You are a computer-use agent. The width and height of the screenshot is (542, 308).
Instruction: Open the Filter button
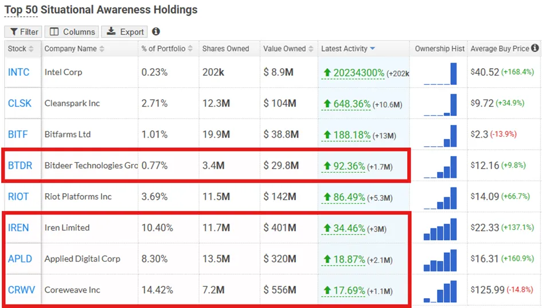[x=23, y=32]
